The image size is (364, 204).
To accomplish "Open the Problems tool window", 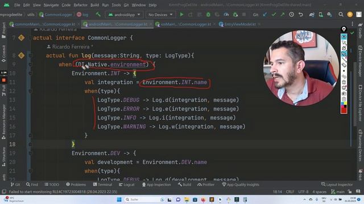I will pos(76,185).
